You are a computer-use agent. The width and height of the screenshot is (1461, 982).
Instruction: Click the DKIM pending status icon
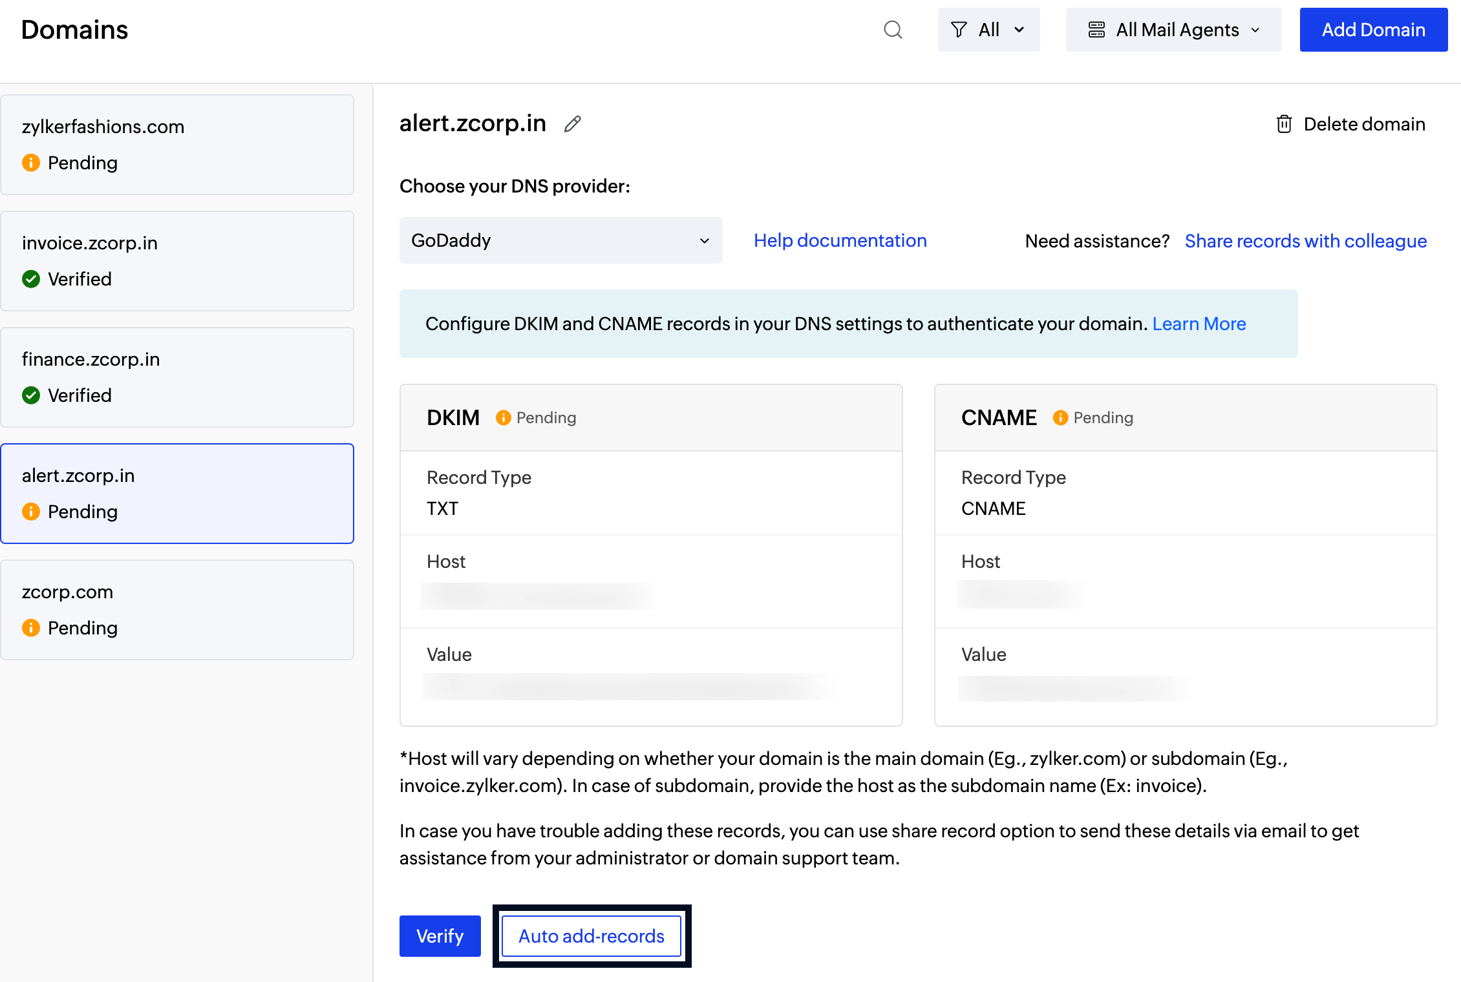pos(503,418)
